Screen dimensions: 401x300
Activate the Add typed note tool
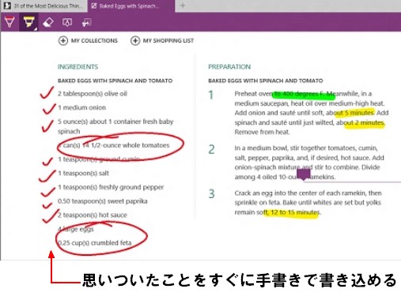[x=67, y=22]
